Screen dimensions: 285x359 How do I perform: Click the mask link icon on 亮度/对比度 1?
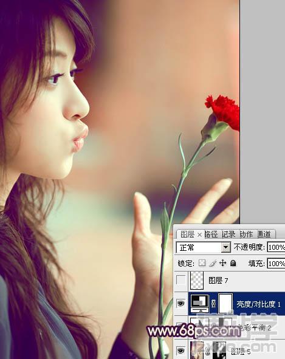click(213, 304)
